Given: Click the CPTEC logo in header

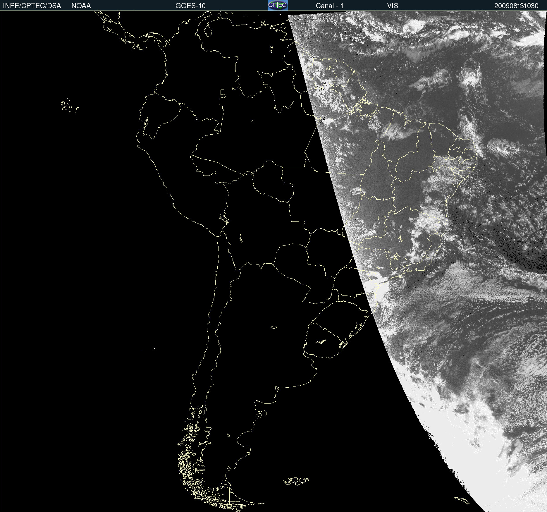Looking at the screenshot, I should (278, 5).
